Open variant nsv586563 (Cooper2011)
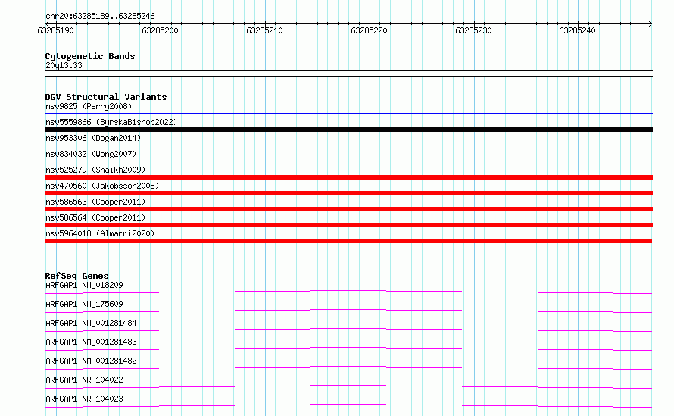The height and width of the screenshot is (416, 674). pyautogui.click(x=95, y=202)
